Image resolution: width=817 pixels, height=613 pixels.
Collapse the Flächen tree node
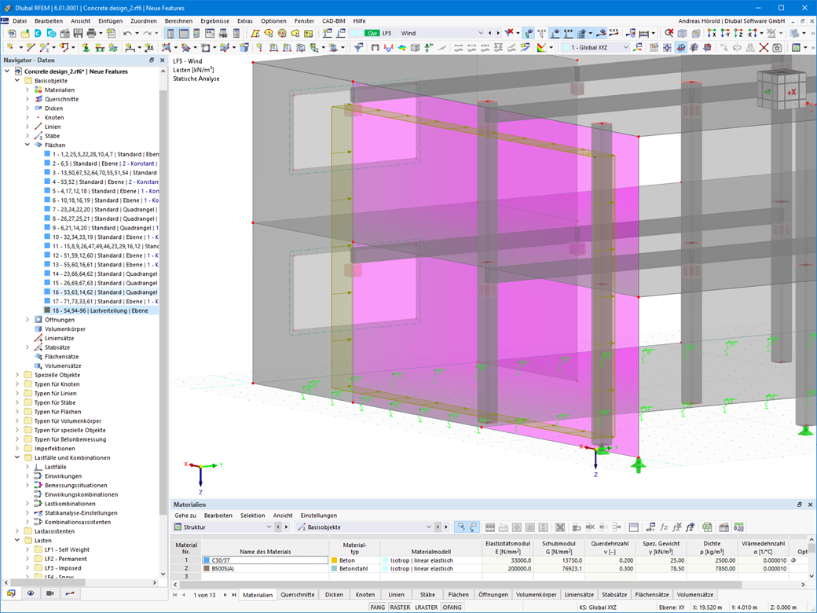(27, 145)
